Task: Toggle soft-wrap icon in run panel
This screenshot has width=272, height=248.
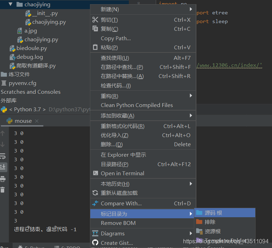Action: (3, 156)
